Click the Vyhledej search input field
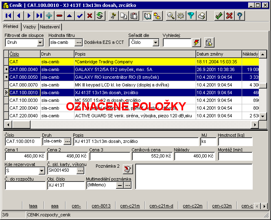The image size is (271, 220). [x=177, y=42]
